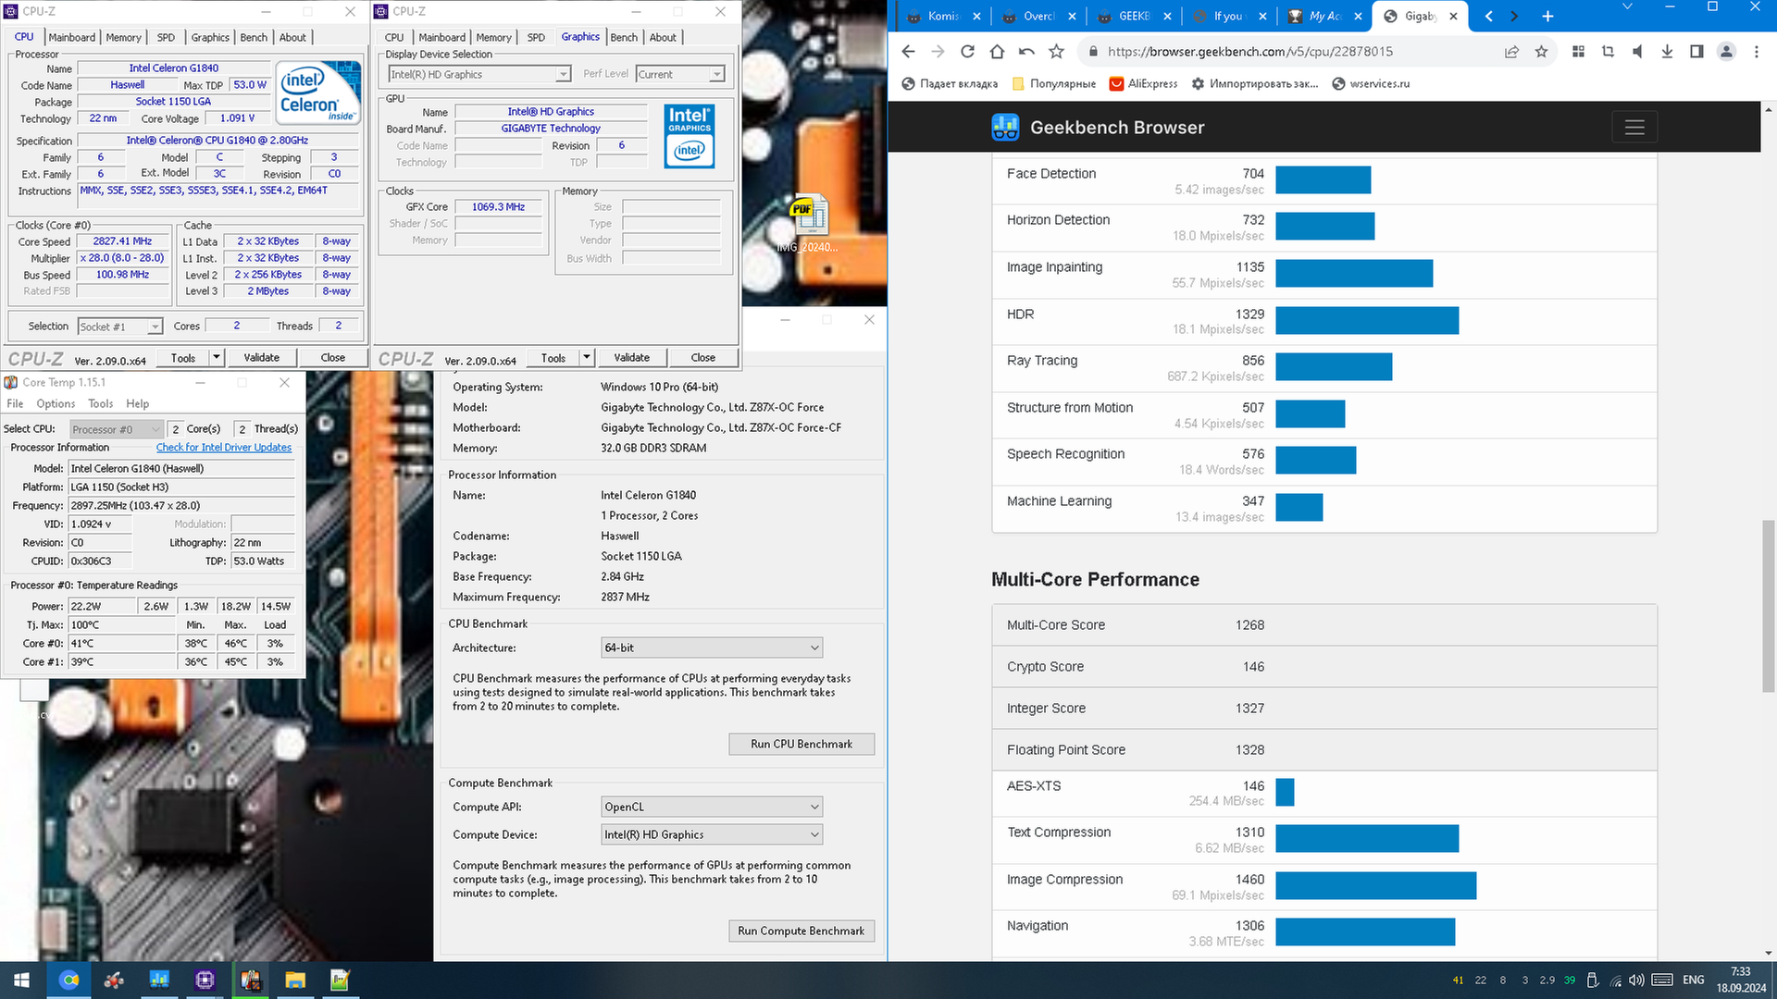Click Close button in right CPU-Z window
Screen dimensions: 1777x999
tap(702, 357)
